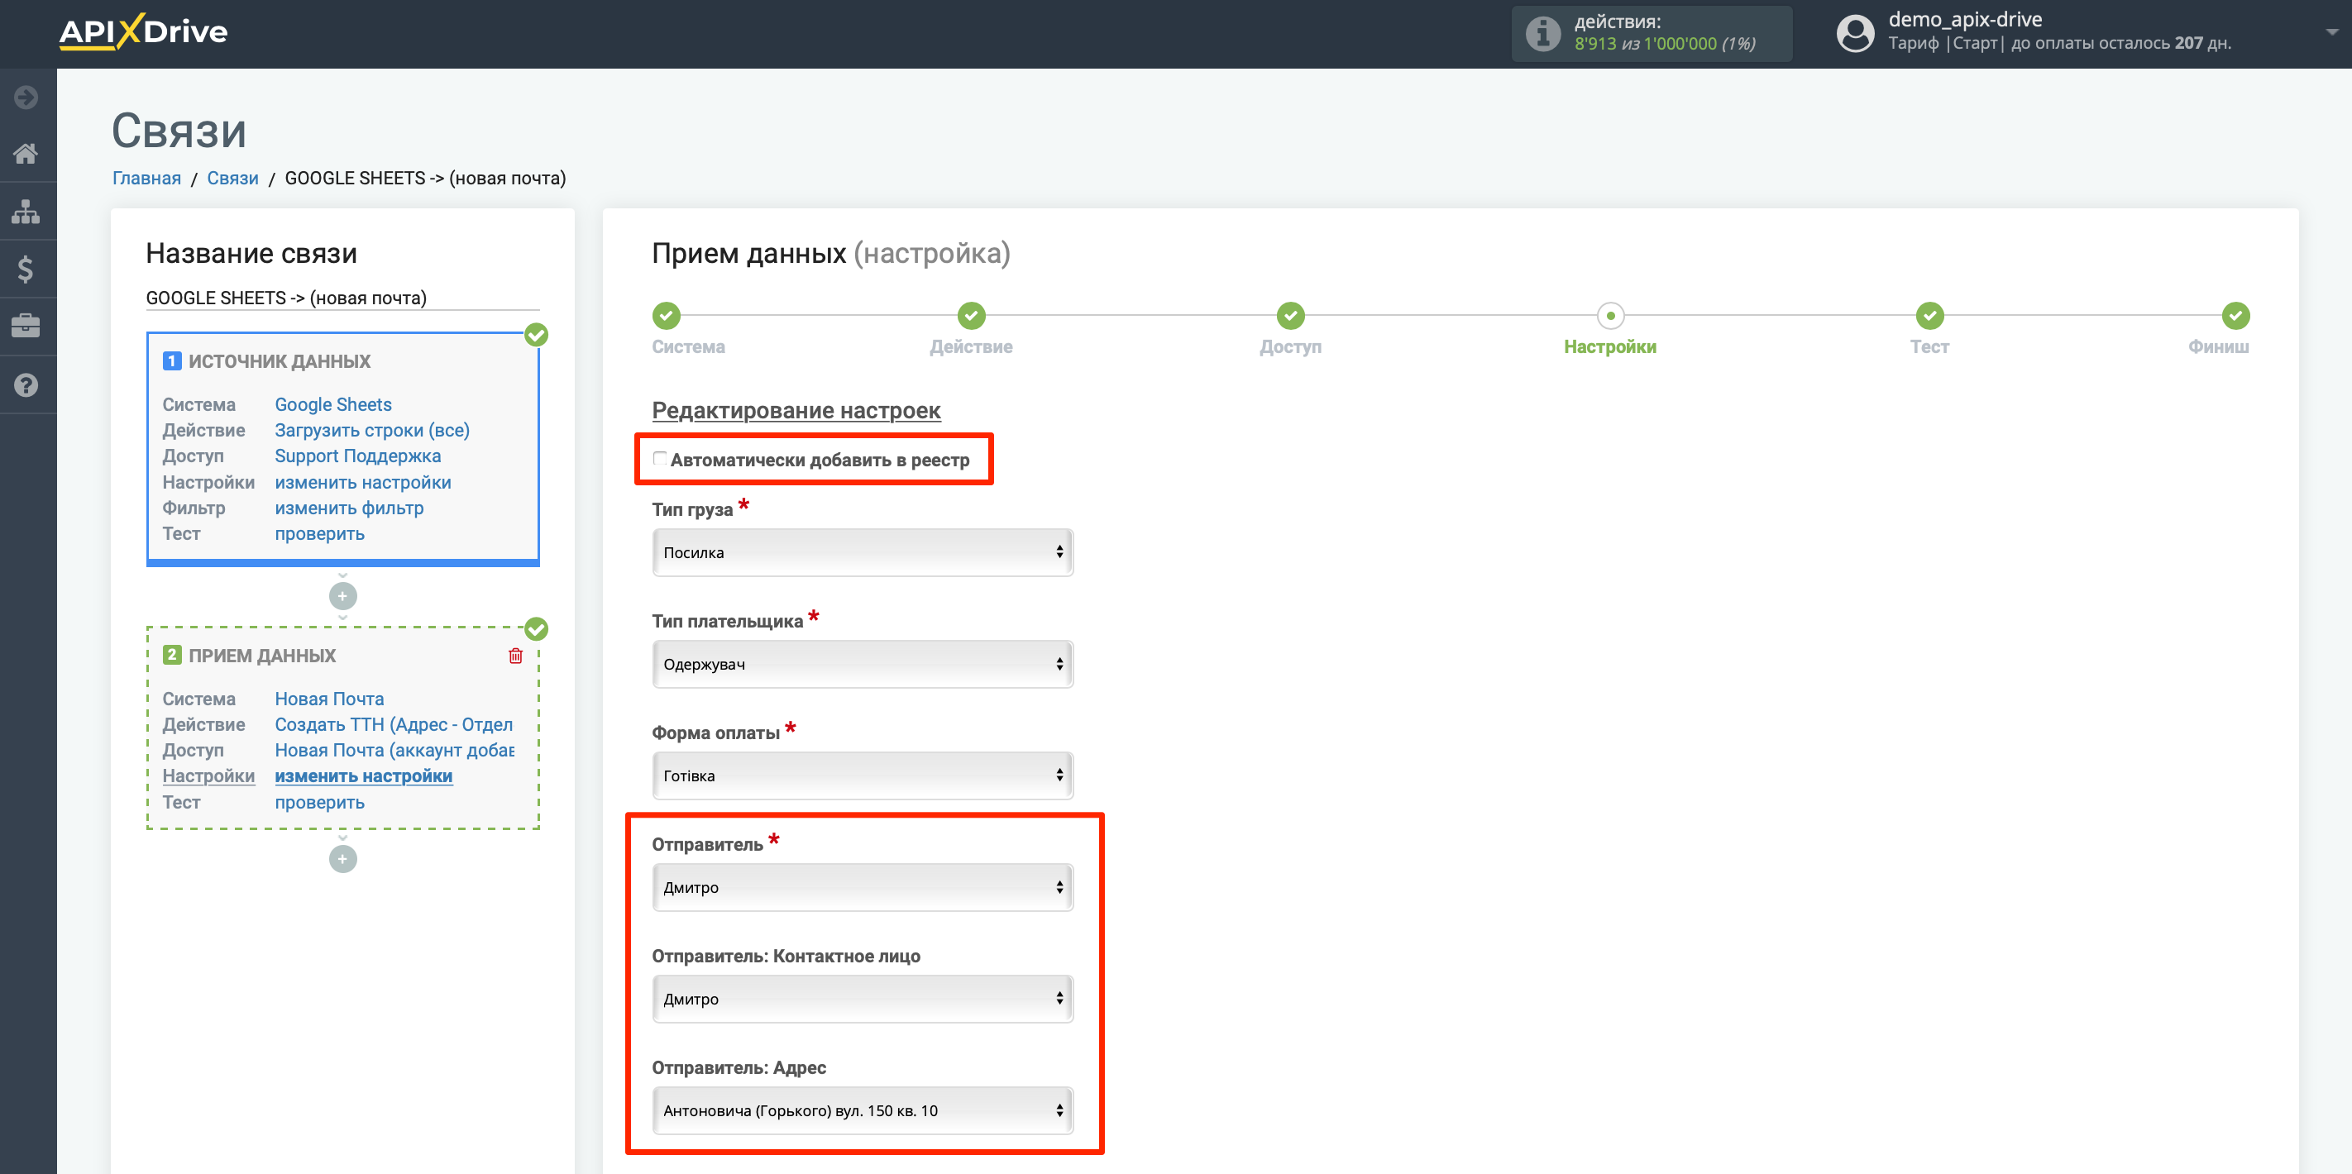This screenshot has width=2352, height=1174.
Task: Enable Автоматически добавить в реестр checkbox
Action: [x=659, y=458]
